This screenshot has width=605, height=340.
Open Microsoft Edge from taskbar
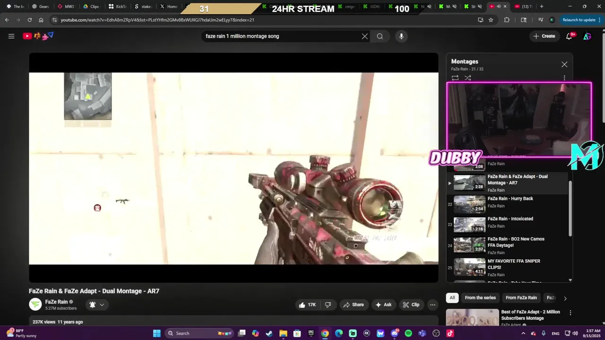pyautogui.click(x=339, y=333)
